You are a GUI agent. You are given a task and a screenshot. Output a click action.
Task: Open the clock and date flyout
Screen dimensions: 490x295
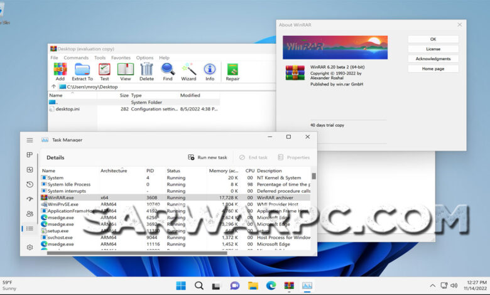point(475,286)
